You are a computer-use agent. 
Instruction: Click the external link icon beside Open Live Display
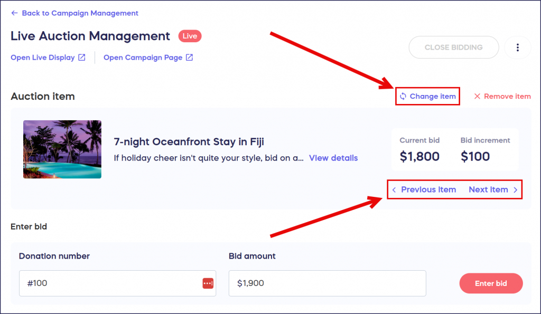click(82, 58)
